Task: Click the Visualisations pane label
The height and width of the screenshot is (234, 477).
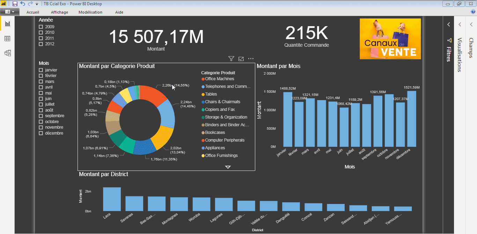Action: pos(460,55)
